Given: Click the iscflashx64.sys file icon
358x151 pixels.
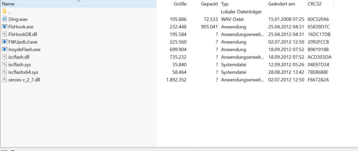Looking at the screenshot, I should click(x=5, y=72).
